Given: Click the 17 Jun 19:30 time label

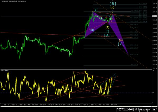Looking at the screenshot, I should tap(75, 105).
